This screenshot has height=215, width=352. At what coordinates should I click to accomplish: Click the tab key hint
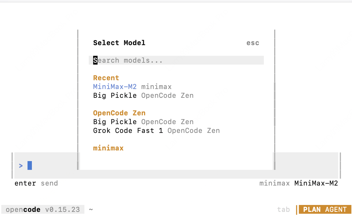point(283,209)
